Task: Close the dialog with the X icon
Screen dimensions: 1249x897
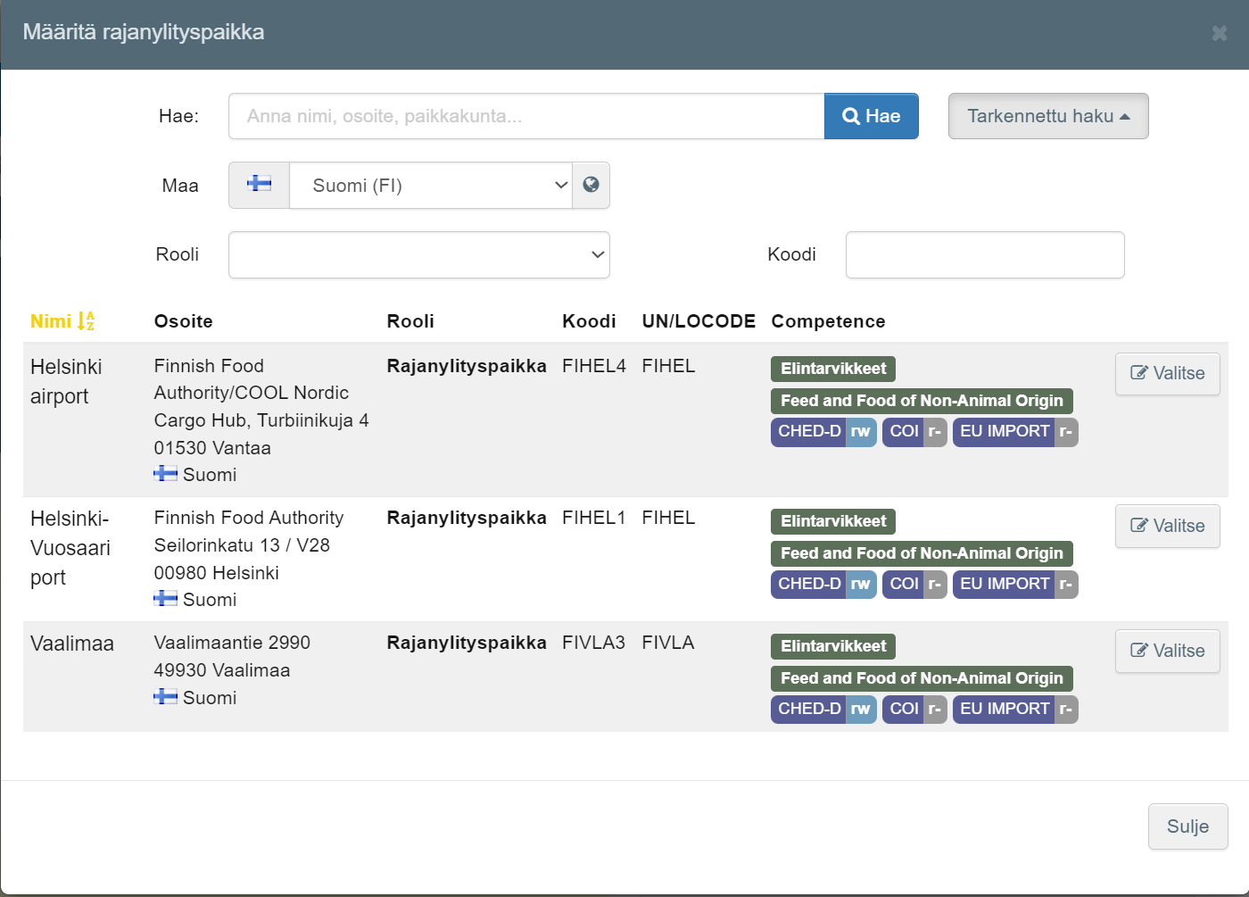Action: (1219, 33)
